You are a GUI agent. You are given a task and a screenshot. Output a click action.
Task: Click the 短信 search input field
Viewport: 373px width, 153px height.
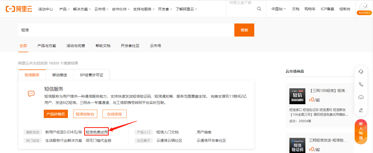pyautogui.click(x=126, y=30)
